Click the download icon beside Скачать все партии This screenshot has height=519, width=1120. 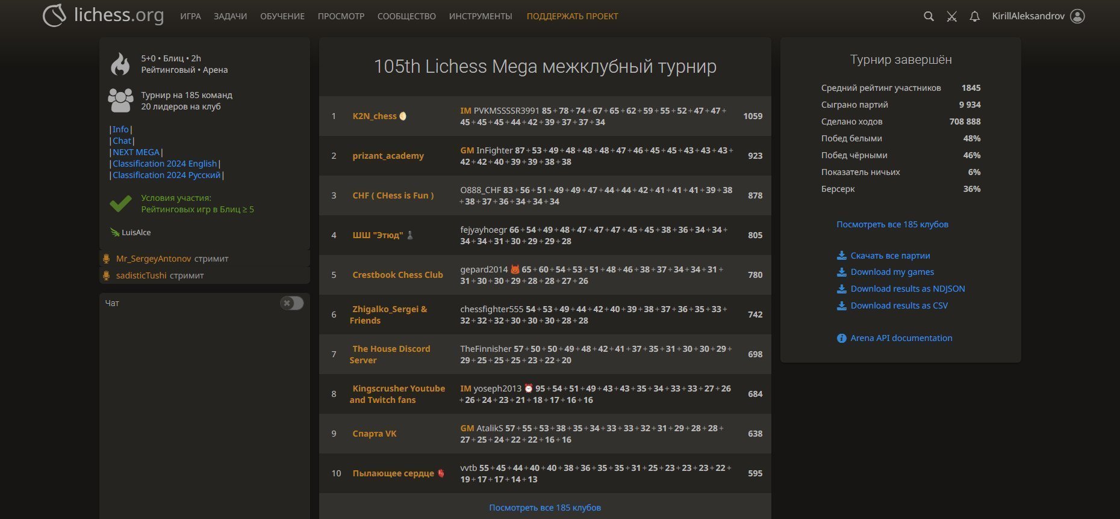[x=842, y=256]
